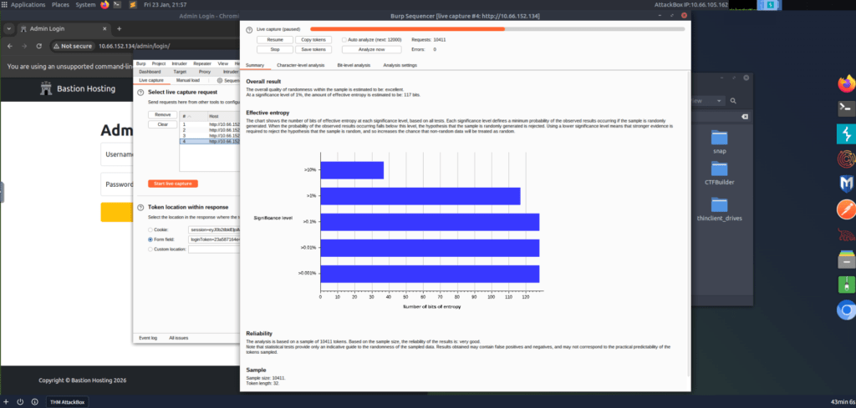Open the snap folder in file manager
Image resolution: width=856 pixels, height=408 pixels.
coord(720,143)
